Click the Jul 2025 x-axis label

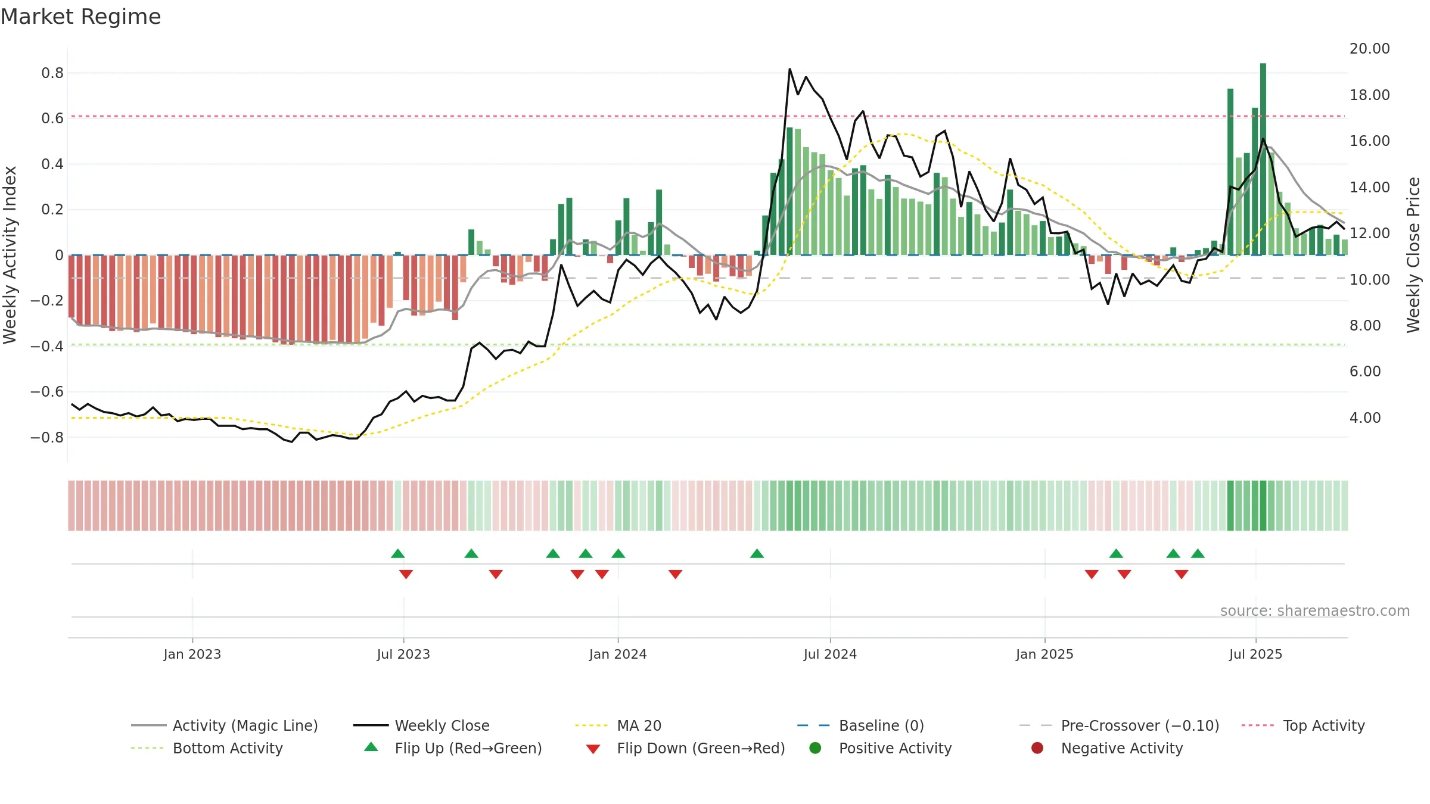[x=1255, y=654]
